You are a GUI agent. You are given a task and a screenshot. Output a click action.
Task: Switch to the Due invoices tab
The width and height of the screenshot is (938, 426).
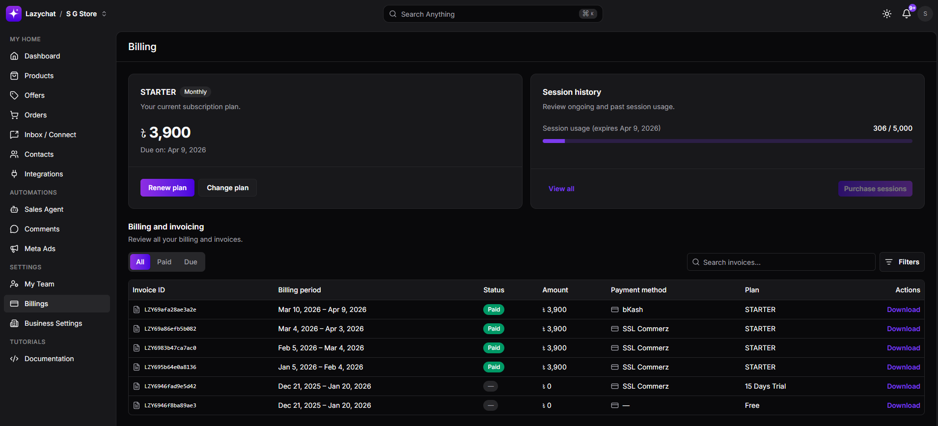[x=191, y=262]
